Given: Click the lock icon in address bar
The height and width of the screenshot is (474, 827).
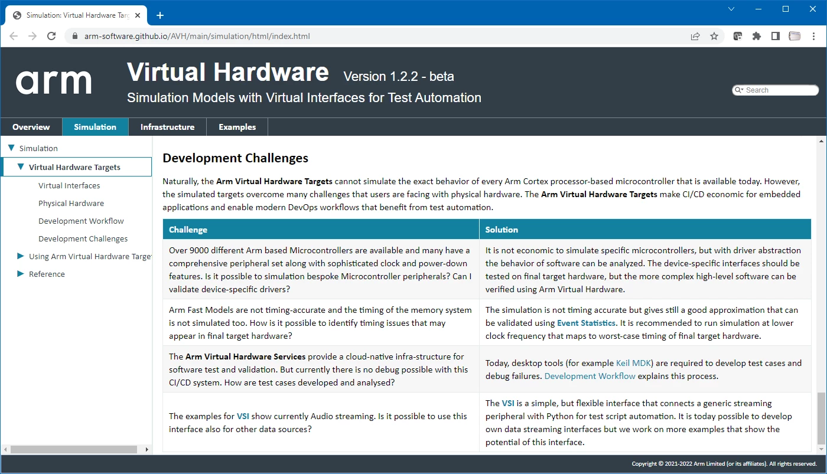Looking at the screenshot, I should point(74,36).
